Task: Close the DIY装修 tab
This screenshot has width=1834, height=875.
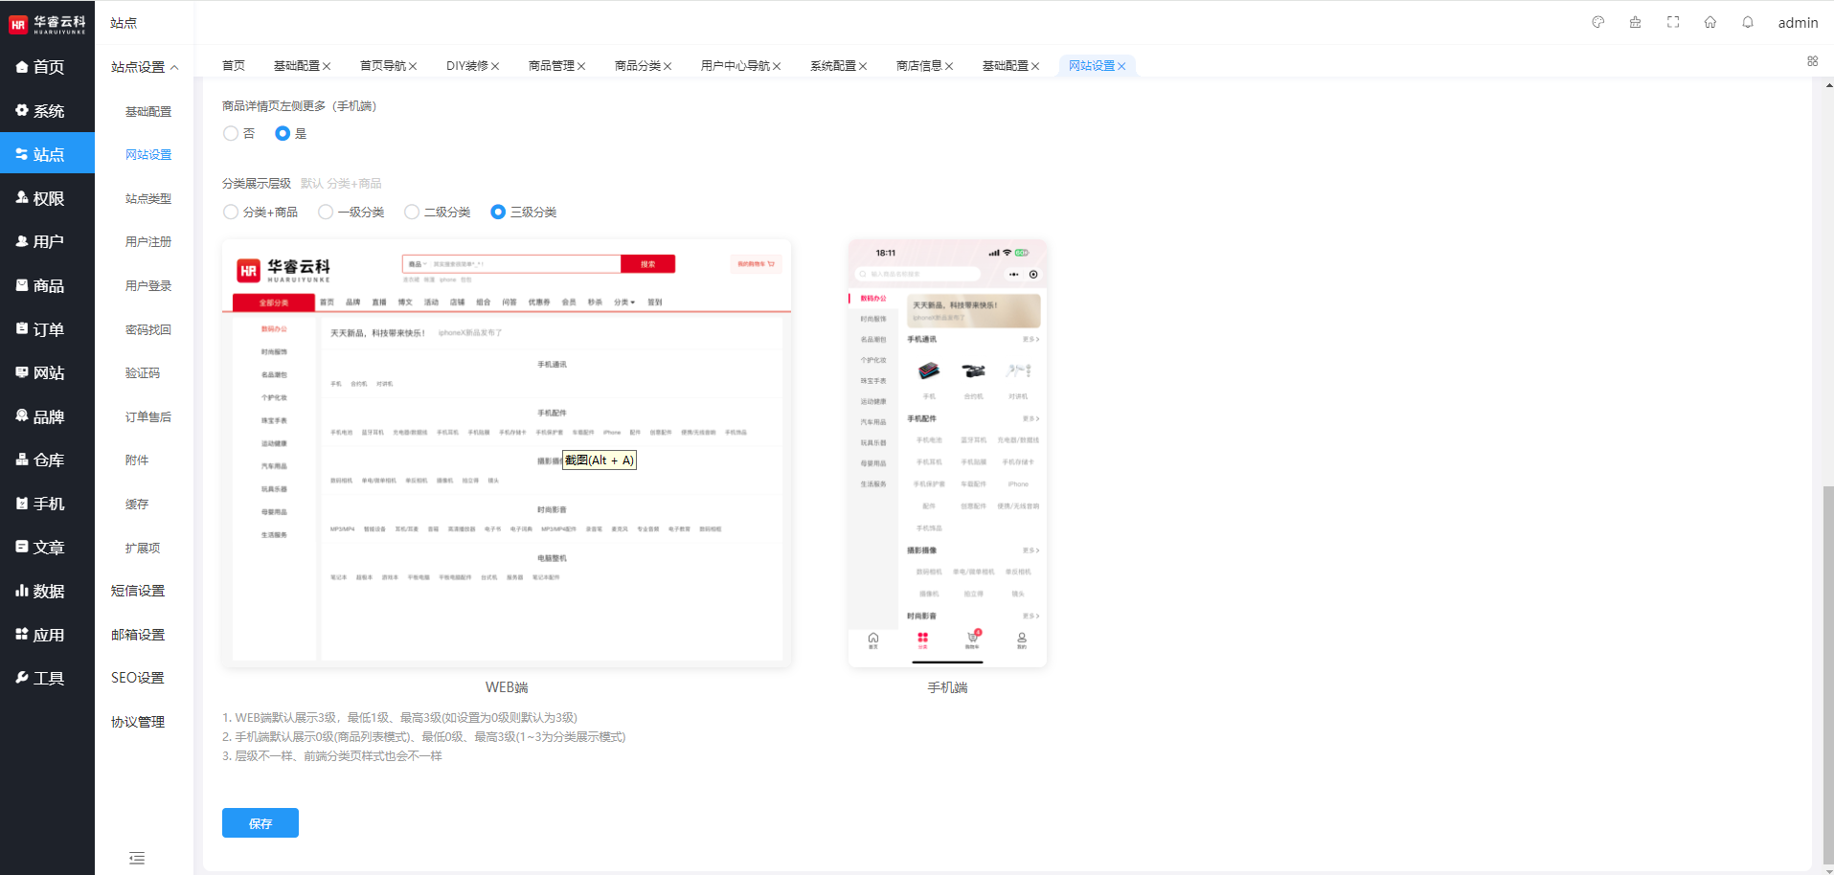Action: point(495,66)
